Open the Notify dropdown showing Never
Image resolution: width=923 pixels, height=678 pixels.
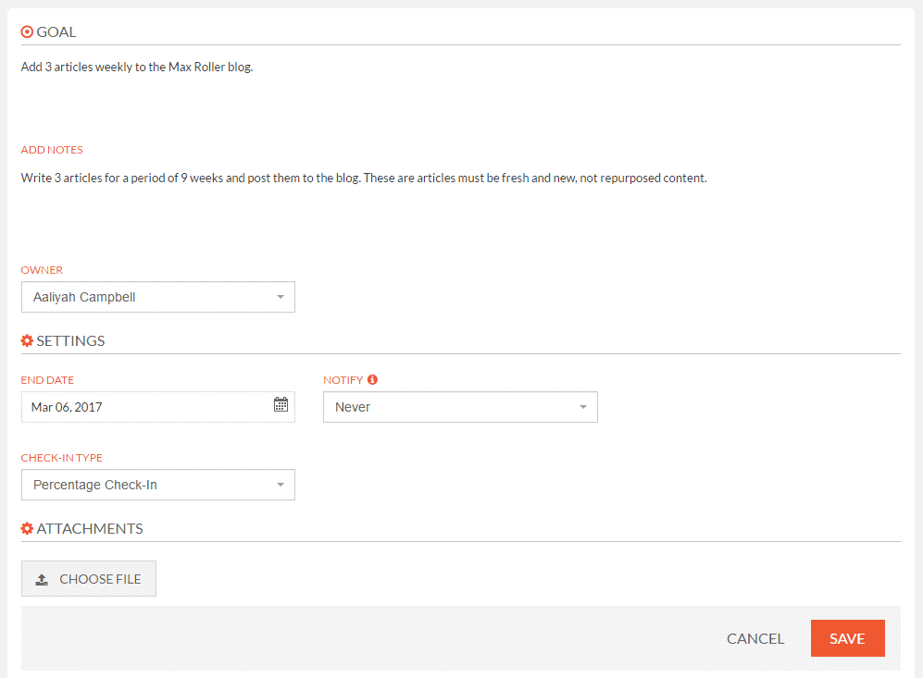[x=460, y=407]
